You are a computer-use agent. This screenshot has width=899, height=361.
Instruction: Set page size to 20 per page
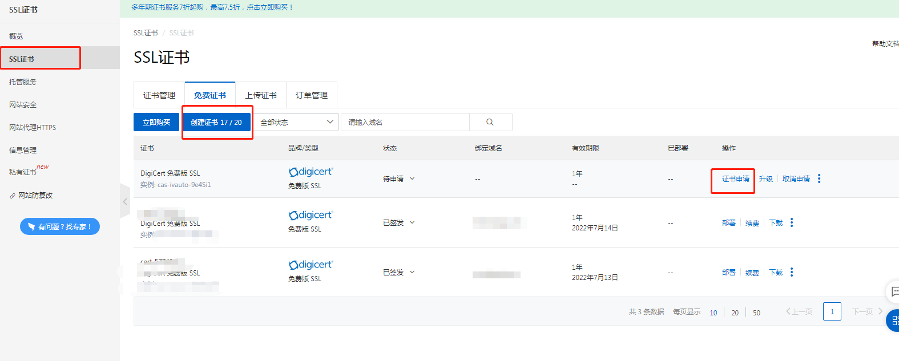pyautogui.click(x=735, y=313)
